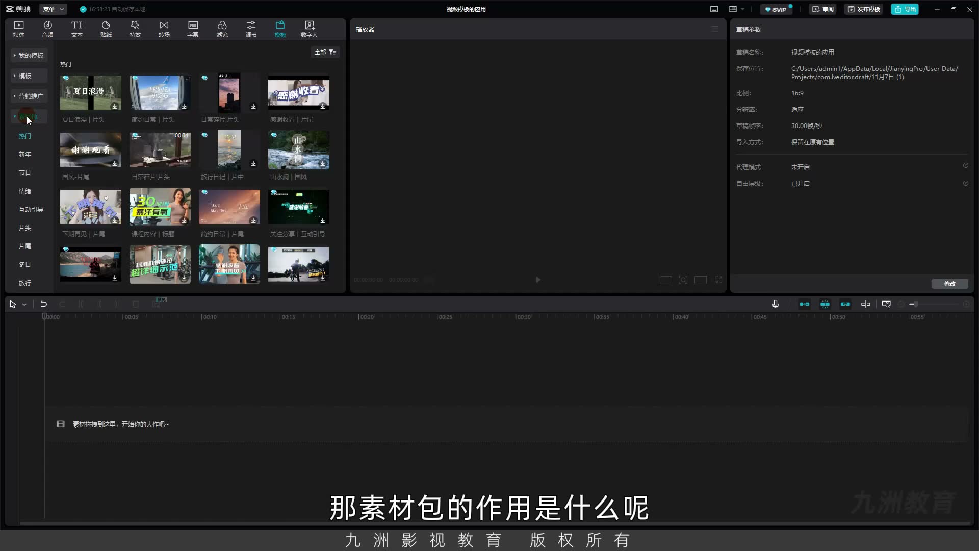Toggle the split-align tool at timeline right
Screen dimensions: 979x551
tap(866, 304)
